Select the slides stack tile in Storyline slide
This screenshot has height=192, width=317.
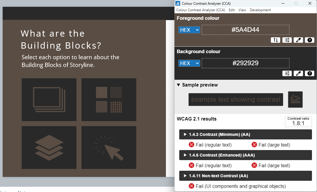49,100
